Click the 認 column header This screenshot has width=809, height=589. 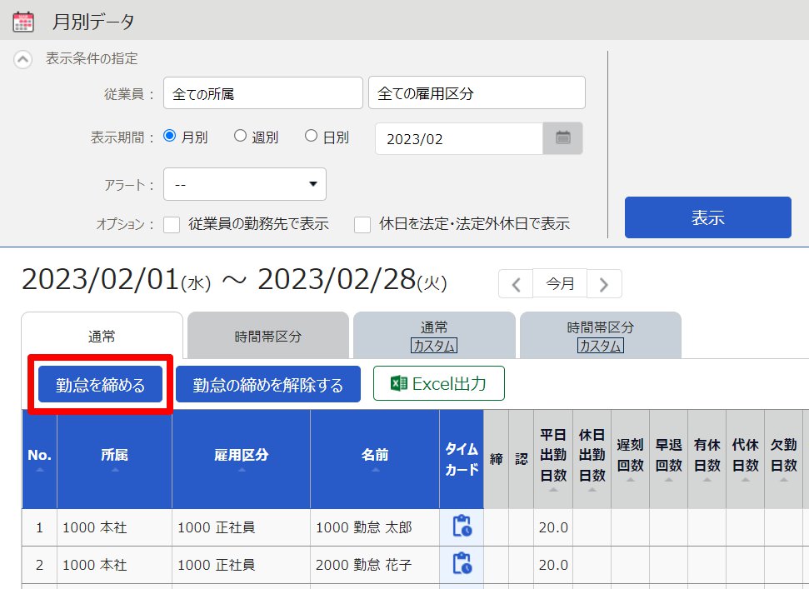coord(522,459)
